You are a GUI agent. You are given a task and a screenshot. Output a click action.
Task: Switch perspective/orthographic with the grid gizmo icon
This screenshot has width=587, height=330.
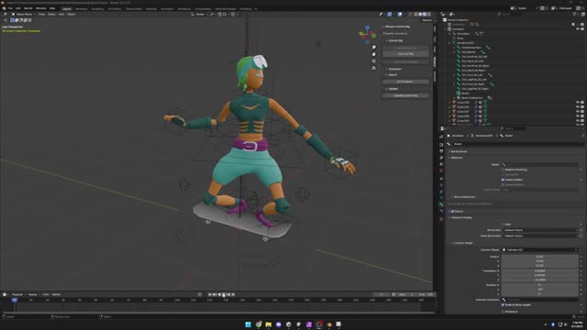click(x=373, y=68)
